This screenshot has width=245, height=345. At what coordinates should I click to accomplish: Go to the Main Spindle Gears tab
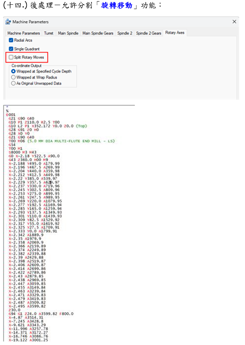click(x=98, y=33)
